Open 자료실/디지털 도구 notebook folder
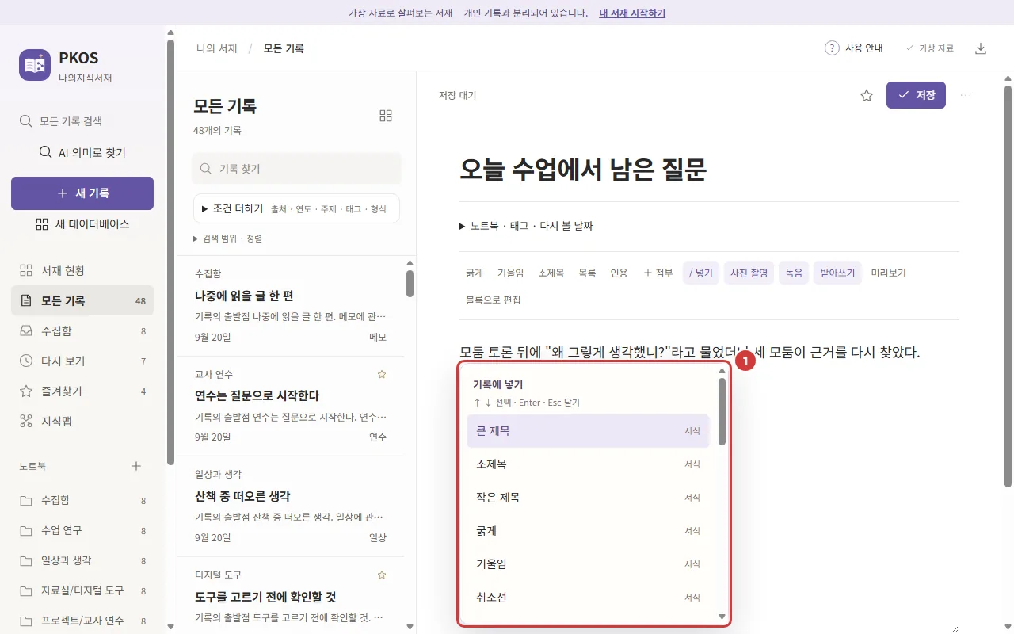The height and width of the screenshot is (634, 1014). (x=82, y=590)
